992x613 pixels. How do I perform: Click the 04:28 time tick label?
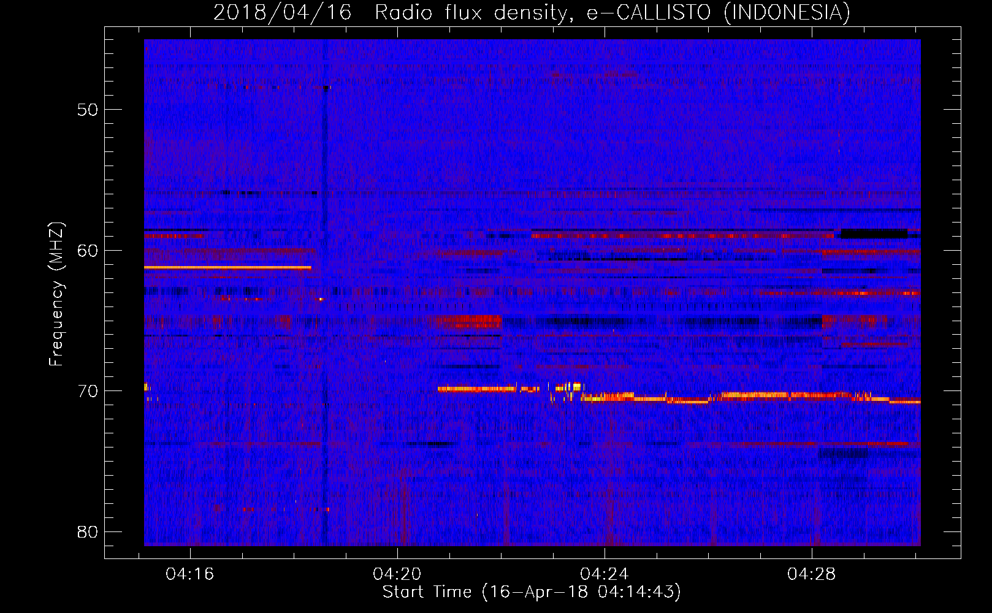click(812, 574)
